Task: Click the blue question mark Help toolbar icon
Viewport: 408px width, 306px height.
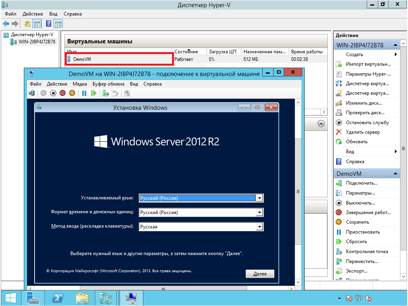Action: click(x=48, y=24)
